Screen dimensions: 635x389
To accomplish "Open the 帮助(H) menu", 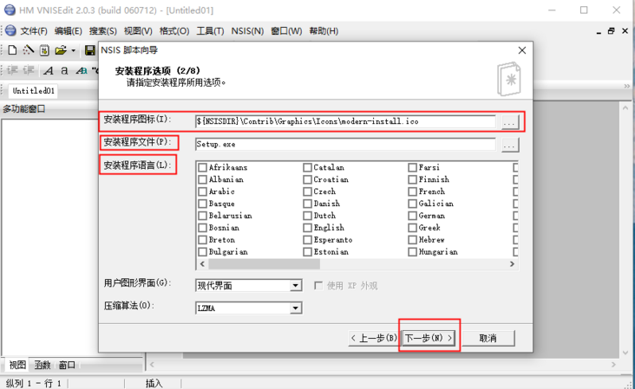I will 324,31.
